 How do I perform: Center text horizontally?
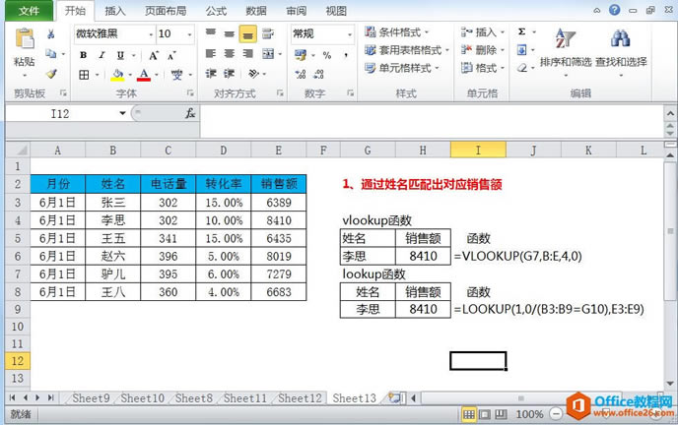[x=230, y=53]
